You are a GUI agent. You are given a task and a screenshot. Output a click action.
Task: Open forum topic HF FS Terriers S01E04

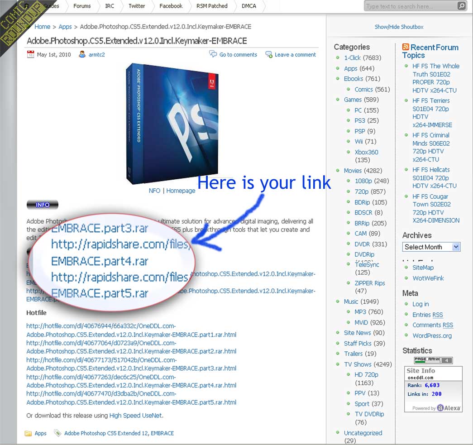432,113
